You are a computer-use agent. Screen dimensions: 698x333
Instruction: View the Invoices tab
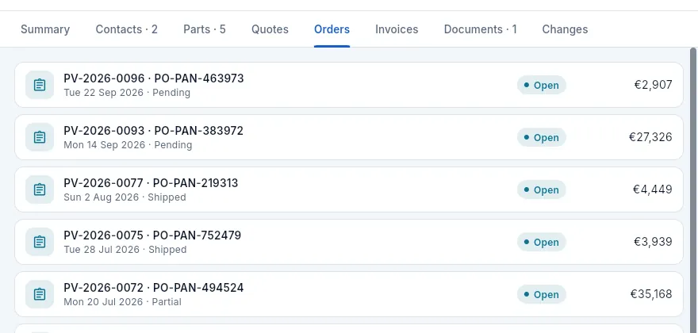[x=397, y=29]
